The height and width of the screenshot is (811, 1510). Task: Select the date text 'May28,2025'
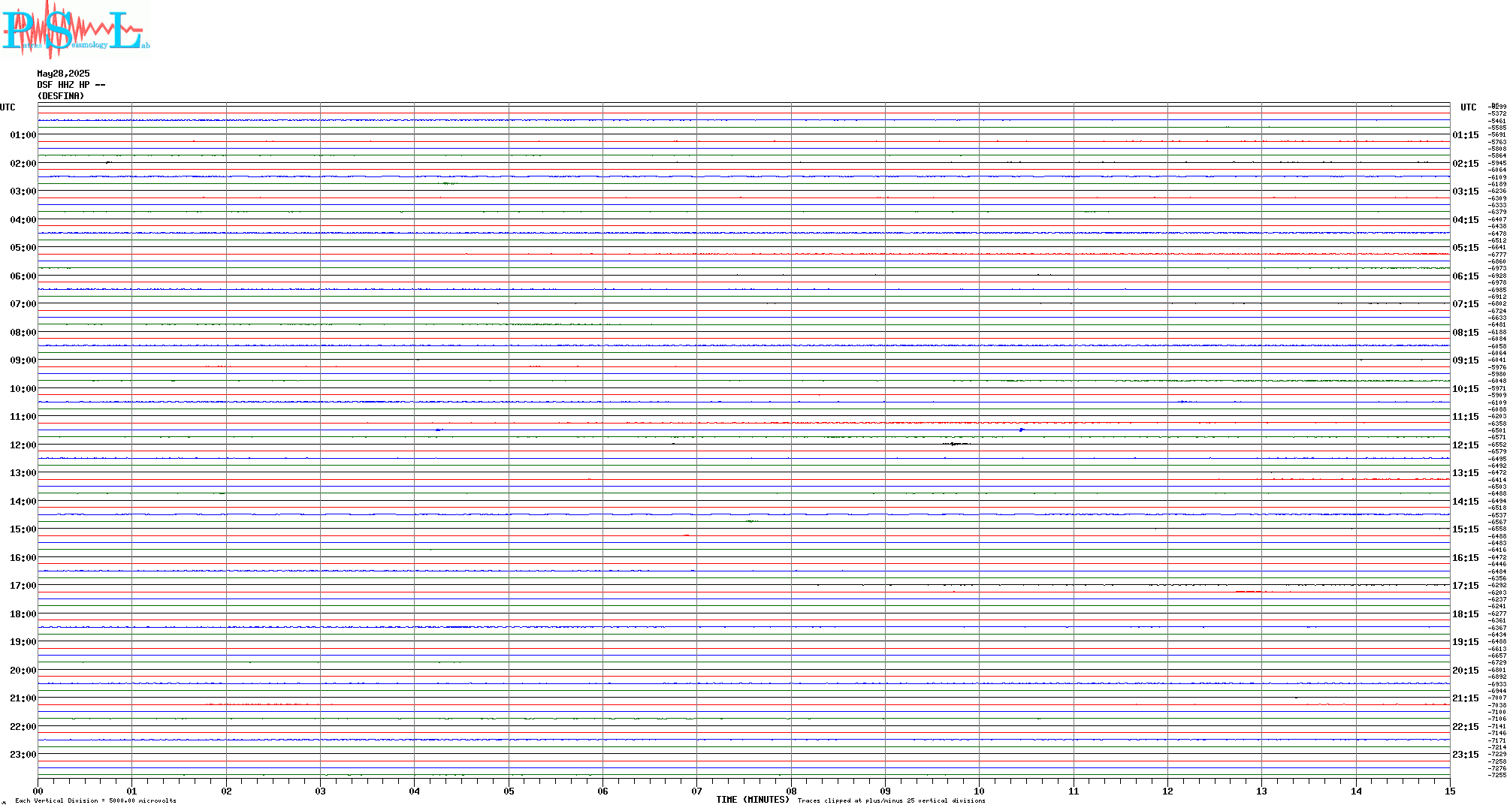point(63,74)
